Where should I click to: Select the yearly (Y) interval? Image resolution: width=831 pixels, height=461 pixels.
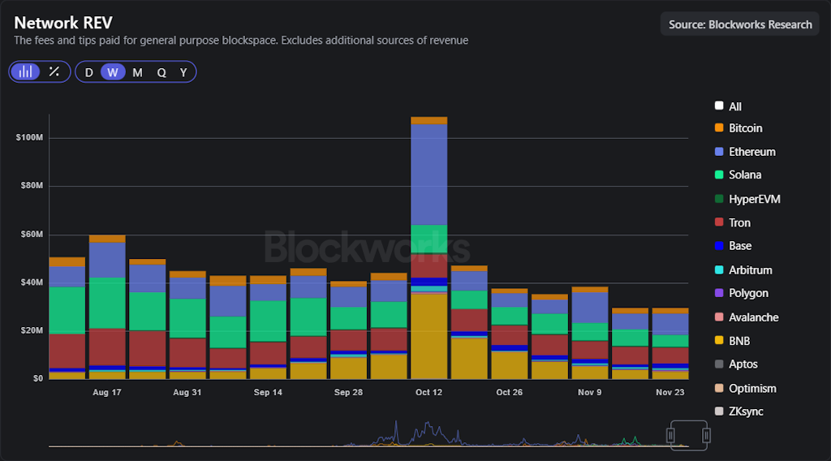183,72
